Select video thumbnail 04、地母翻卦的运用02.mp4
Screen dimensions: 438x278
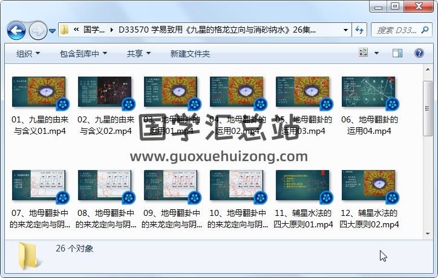point(237,92)
